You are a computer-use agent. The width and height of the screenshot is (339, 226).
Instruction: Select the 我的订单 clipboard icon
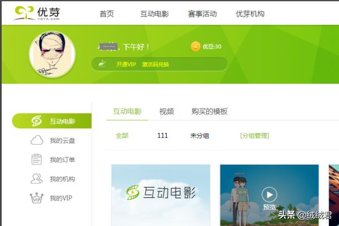(x=37, y=160)
